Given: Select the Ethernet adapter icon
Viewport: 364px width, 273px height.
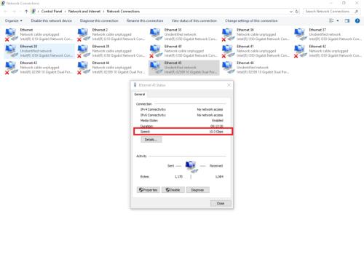Looking at the screenshot, I should (x=11, y=34).
